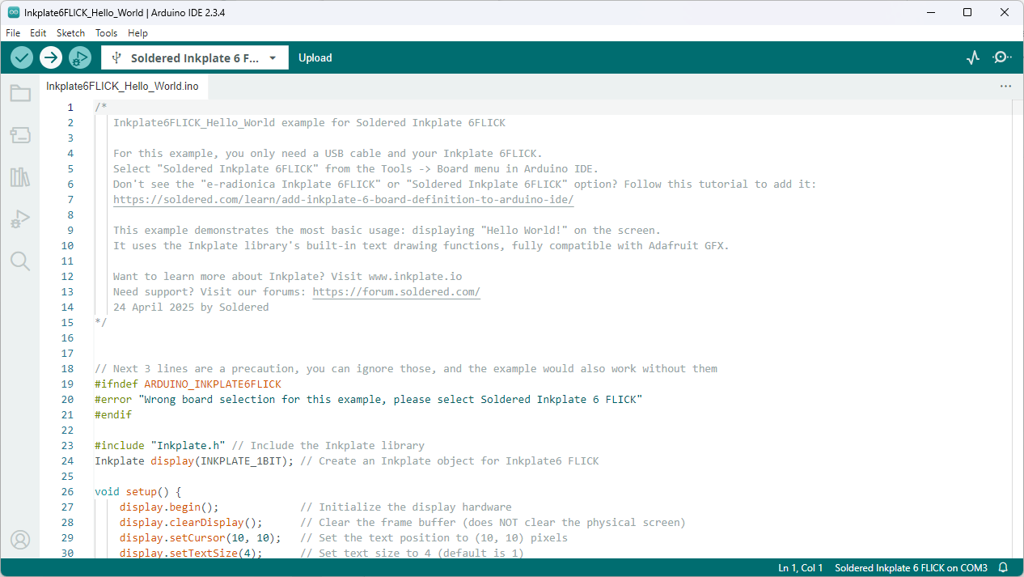
Task: Click the board on COM3 status text
Action: click(911, 568)
